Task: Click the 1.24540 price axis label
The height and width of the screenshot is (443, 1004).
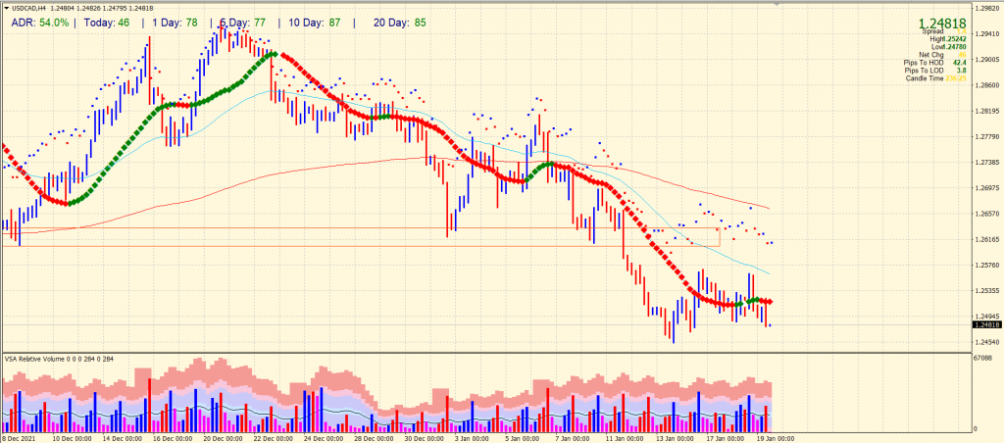Action: click(x=987, y=342)
